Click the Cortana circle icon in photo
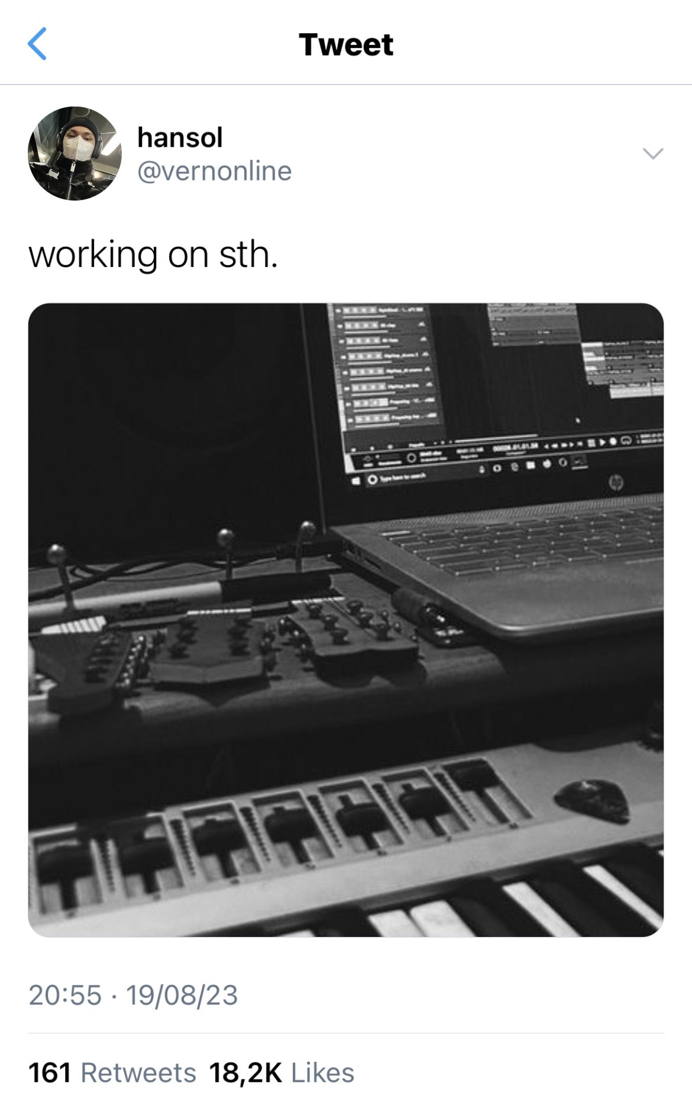 pyautogui.click(x=372, y=479)
